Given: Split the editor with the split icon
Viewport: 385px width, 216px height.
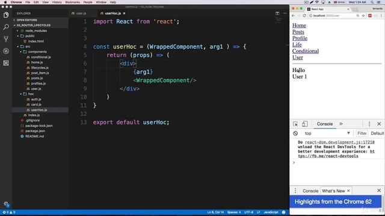Looking at the screenshot, I should coord(277,13).
